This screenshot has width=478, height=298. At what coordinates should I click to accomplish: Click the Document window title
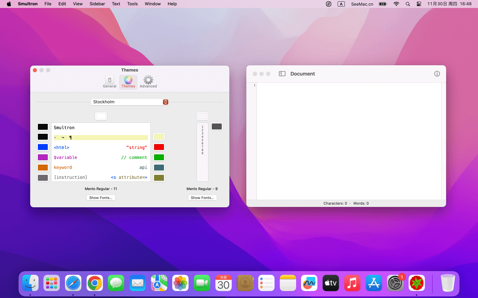[x=302, y=74]
